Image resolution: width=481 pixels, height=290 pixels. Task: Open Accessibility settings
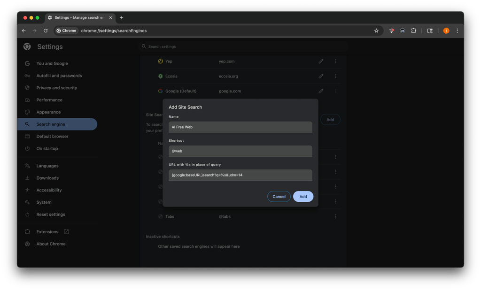[49, 190]
